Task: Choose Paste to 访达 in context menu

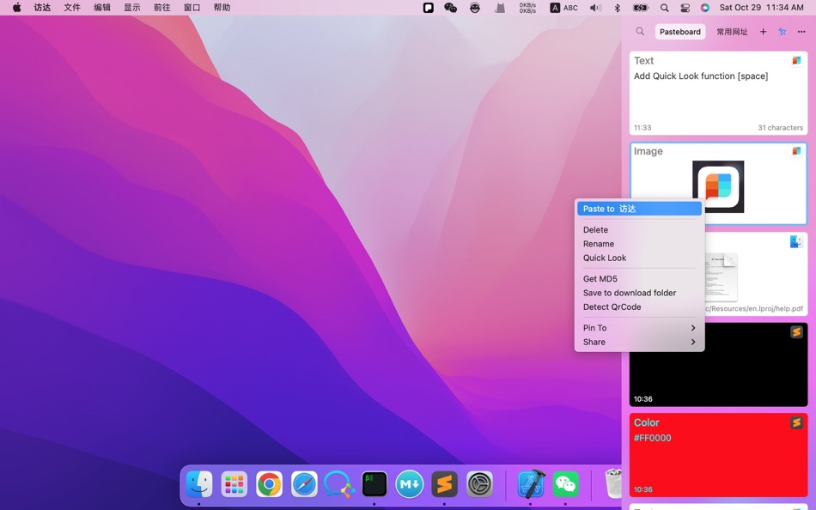Action: 639,209
